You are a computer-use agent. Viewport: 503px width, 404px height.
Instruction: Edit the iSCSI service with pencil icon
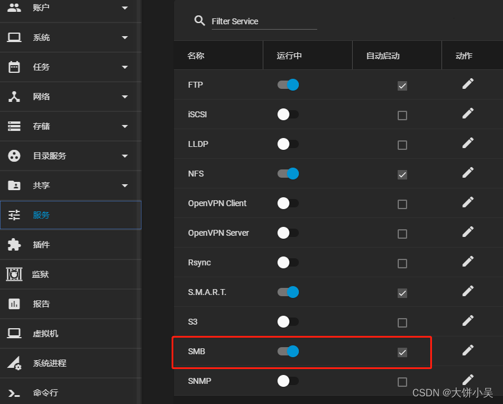467,113
